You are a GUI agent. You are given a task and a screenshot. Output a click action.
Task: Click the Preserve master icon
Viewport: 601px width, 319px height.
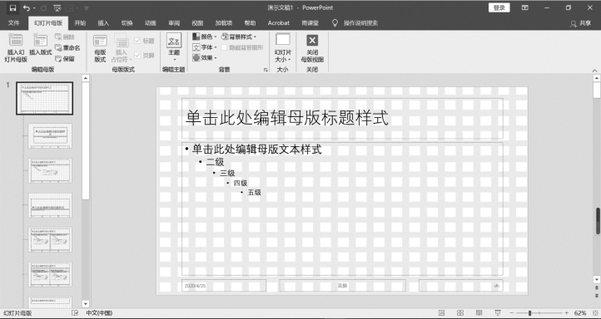click(x=58, y=59)
